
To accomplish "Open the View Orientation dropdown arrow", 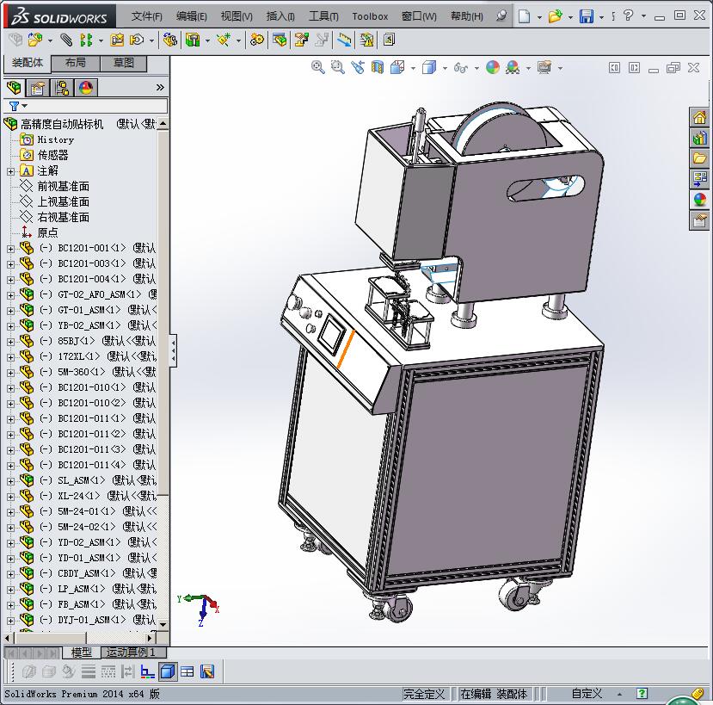I will click(x=413, y=68).
